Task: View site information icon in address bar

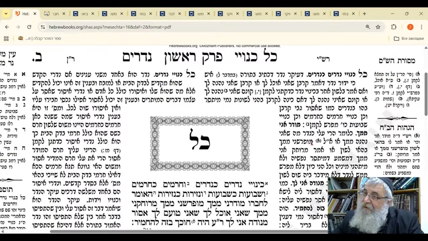Action: coord(42,27)
